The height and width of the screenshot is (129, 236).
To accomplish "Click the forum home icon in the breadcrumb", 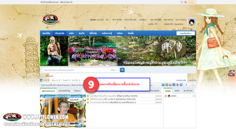I will [x=41, y=76].
